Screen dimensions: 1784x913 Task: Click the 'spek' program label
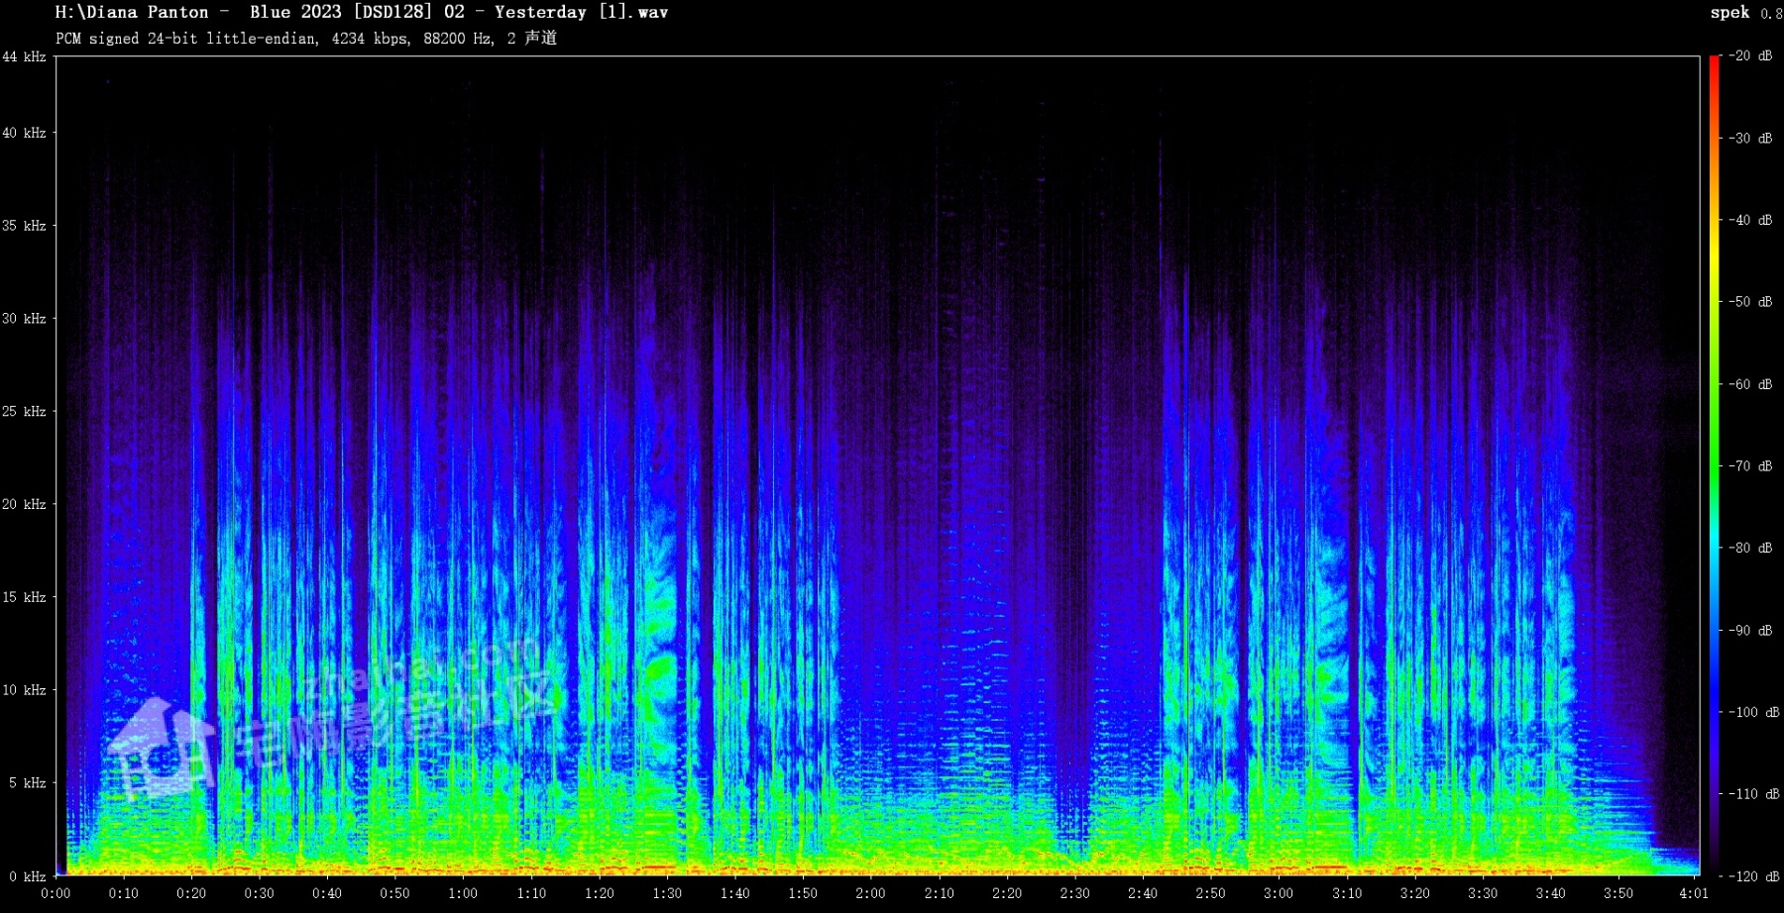pos(1729,13)
